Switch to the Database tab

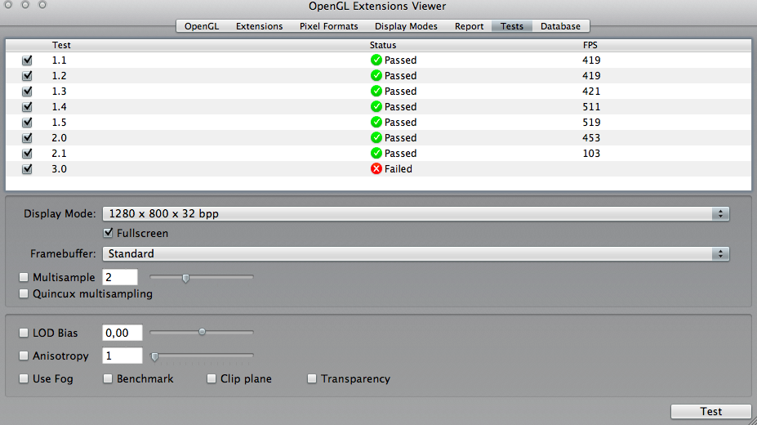560,26
